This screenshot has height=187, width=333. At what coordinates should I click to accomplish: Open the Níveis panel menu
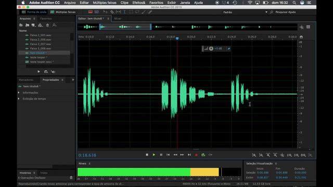click(89, 164)
